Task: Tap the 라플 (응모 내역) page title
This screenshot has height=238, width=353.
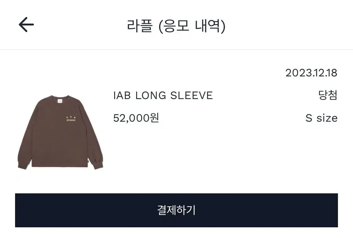Action: tap(176, 26)
